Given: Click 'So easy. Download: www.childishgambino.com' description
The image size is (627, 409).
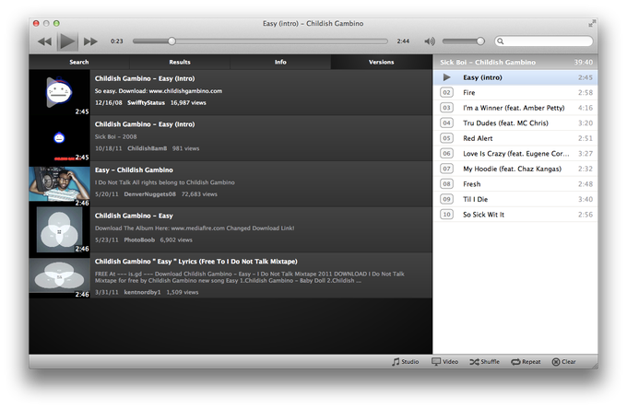Looking at the screenshot, I should [159, 91].
